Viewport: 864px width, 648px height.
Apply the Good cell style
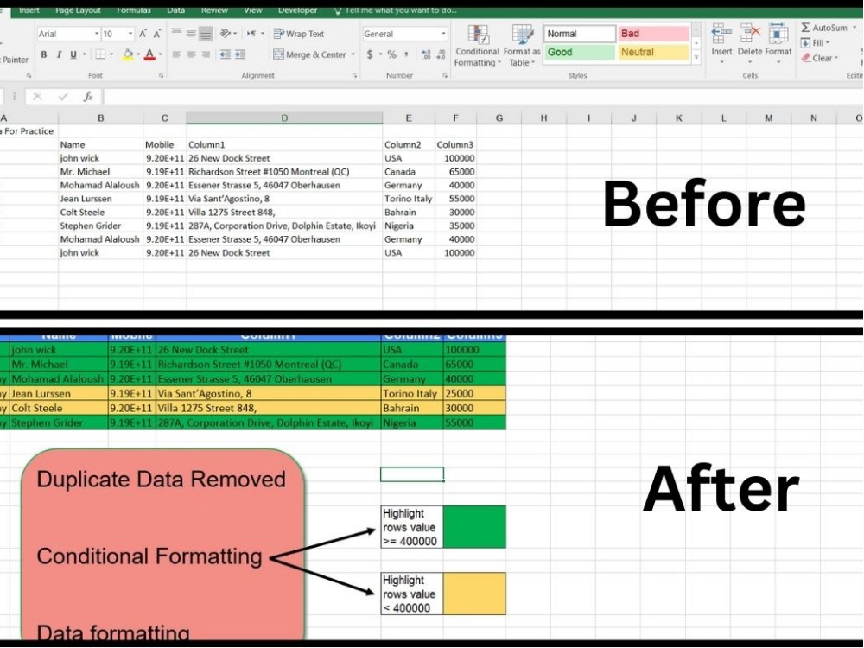580,53
